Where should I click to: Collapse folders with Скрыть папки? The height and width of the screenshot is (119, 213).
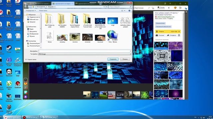31,59
